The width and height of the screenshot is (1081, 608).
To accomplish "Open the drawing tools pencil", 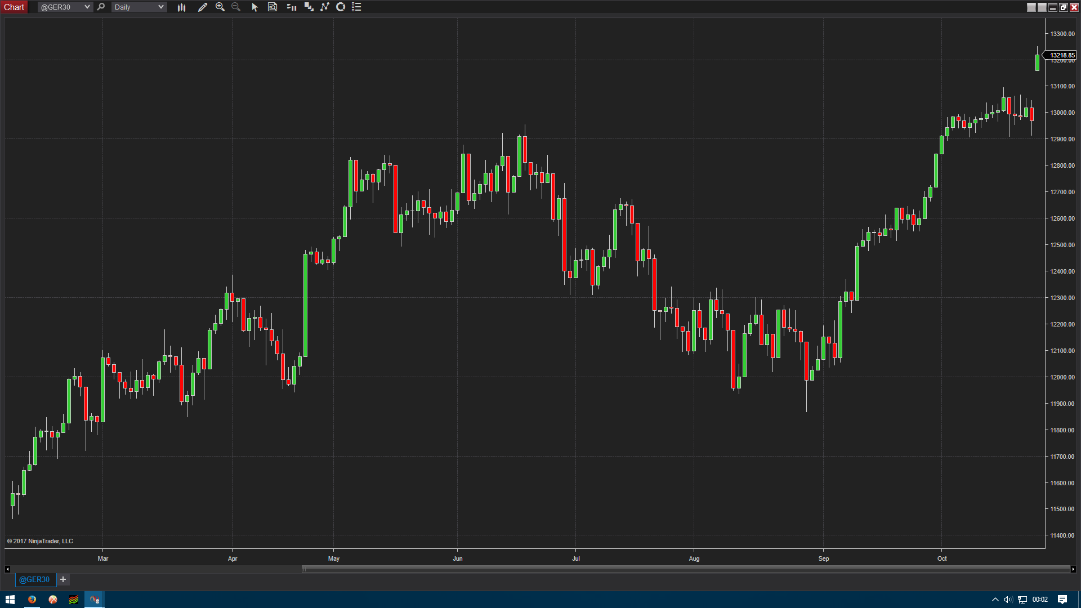I will (x=203, y=7).
